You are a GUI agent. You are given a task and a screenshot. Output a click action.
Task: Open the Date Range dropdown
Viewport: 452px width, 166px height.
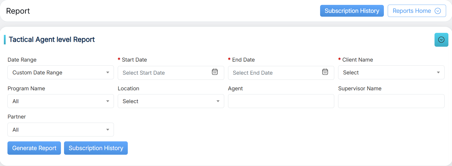tap(60, 73)
